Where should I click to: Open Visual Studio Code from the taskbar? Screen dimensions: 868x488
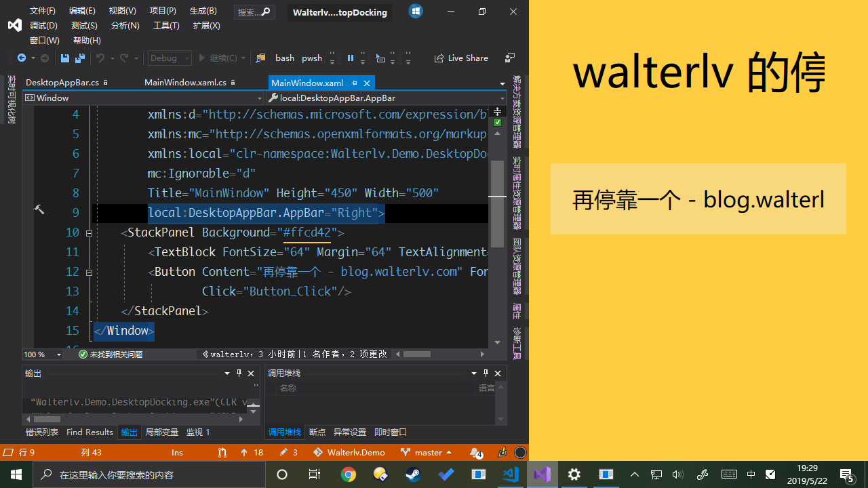point(511,474)
